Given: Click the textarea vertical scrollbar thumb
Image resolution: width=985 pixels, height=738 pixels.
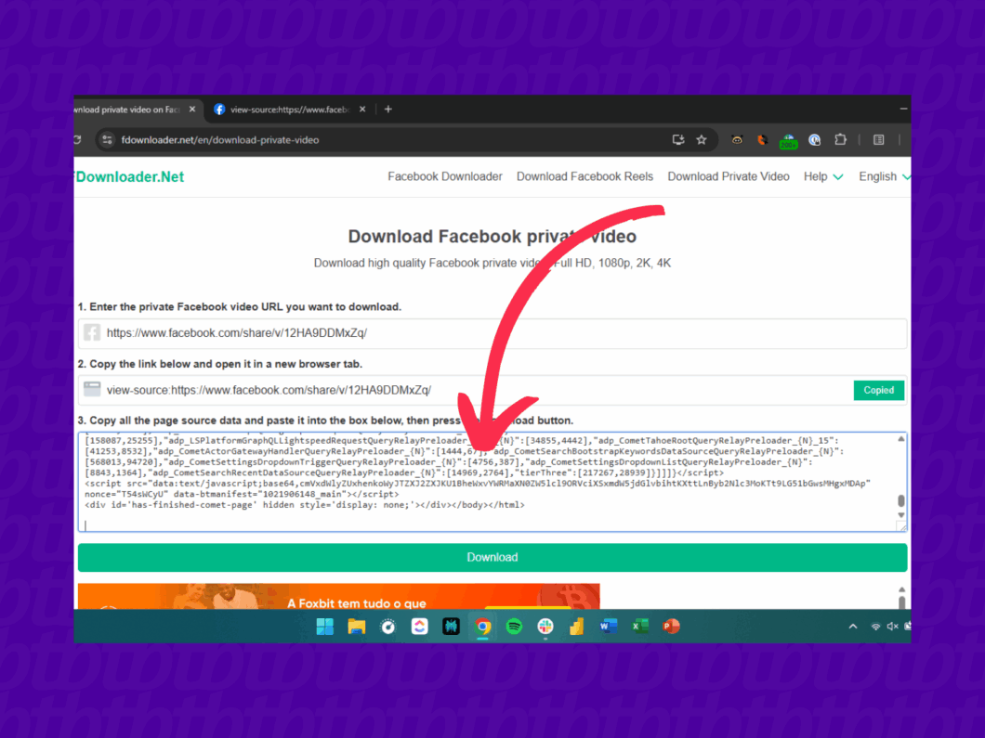Looking at the screenshot, I should 901,500.
